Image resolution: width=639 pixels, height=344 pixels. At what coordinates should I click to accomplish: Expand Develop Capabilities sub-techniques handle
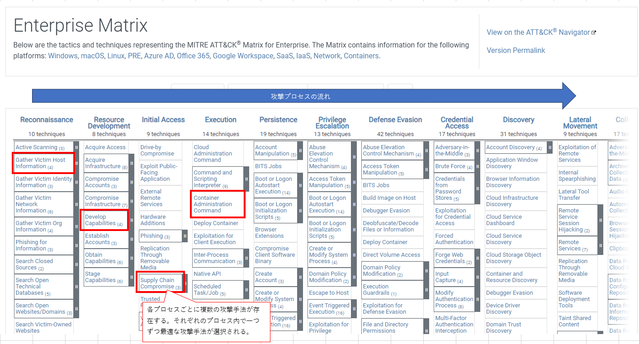click(x=132, y=220)
